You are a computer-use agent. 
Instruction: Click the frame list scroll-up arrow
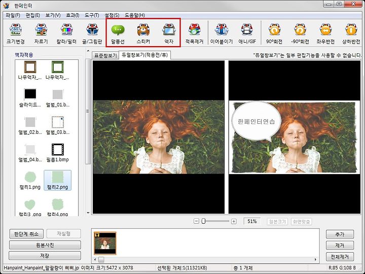click(88, 51)
